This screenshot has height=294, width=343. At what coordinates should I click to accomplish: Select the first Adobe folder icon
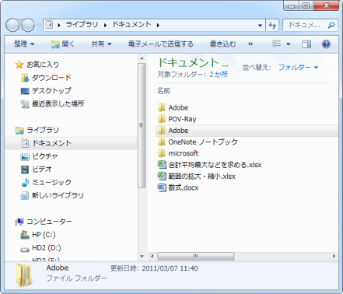coord(162,107)
